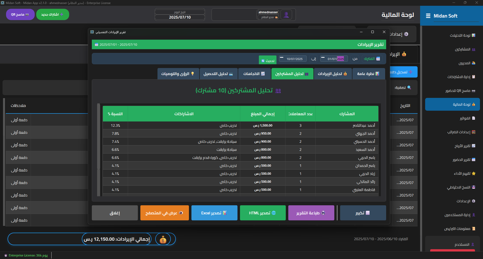The image size is (483, 259).
Task: Open ماسح QR للحضور in the sidebar
Action: [x=453, y=91]
